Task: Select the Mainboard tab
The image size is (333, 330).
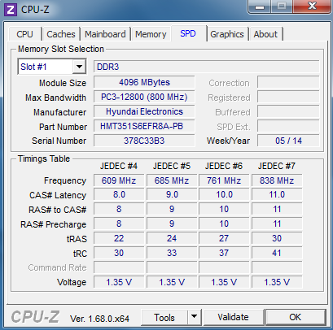Action: coord(105,34)
